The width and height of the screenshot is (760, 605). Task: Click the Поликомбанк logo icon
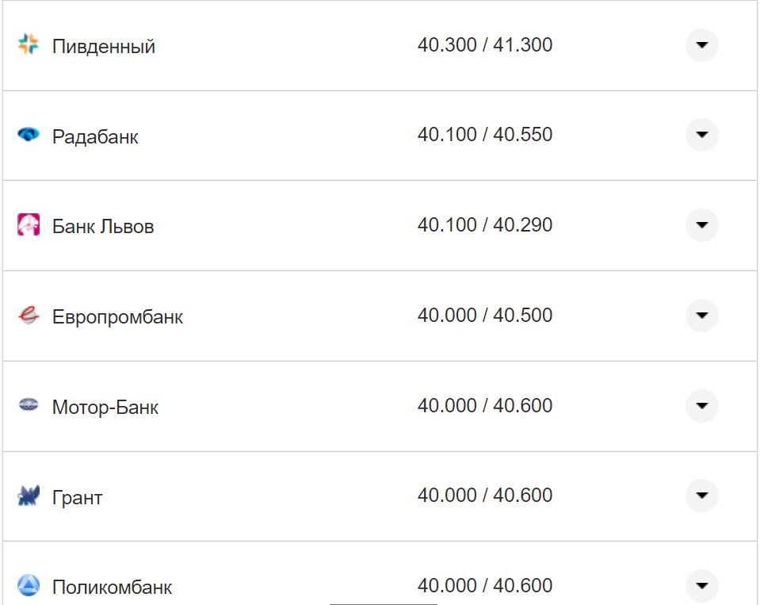tap(29, 586)
